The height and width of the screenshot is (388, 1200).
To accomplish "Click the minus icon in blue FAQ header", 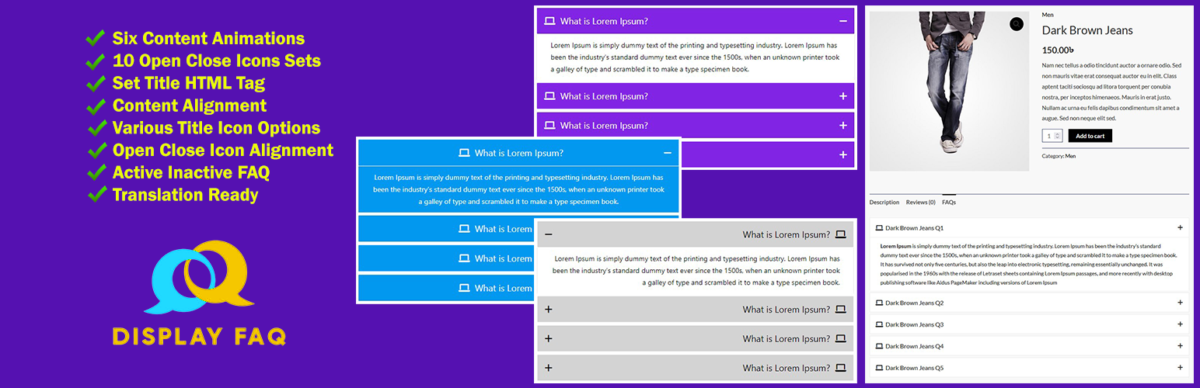I will [x=667, y=153].
